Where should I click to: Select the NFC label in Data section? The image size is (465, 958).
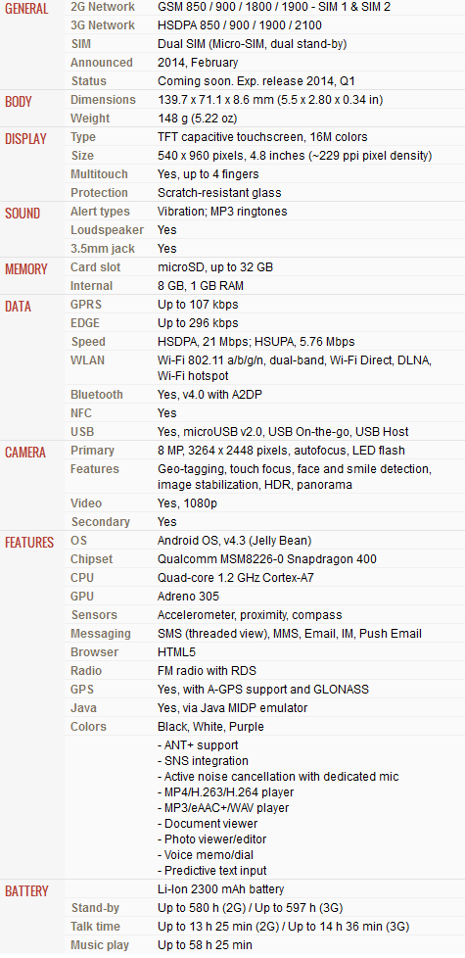click(82, 413)
